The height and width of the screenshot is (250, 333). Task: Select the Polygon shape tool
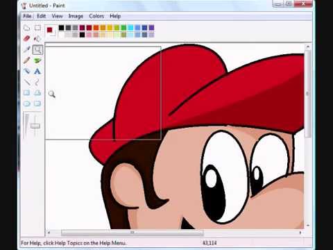click(37, 93)
